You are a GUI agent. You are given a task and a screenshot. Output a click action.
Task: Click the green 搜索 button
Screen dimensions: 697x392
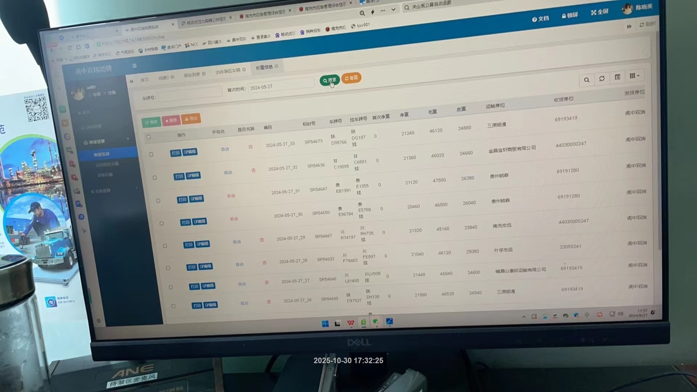329,80
